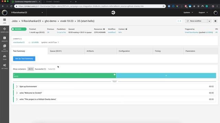Click the Rerun workflow button

pyautogui.click(x=196, y=21)
